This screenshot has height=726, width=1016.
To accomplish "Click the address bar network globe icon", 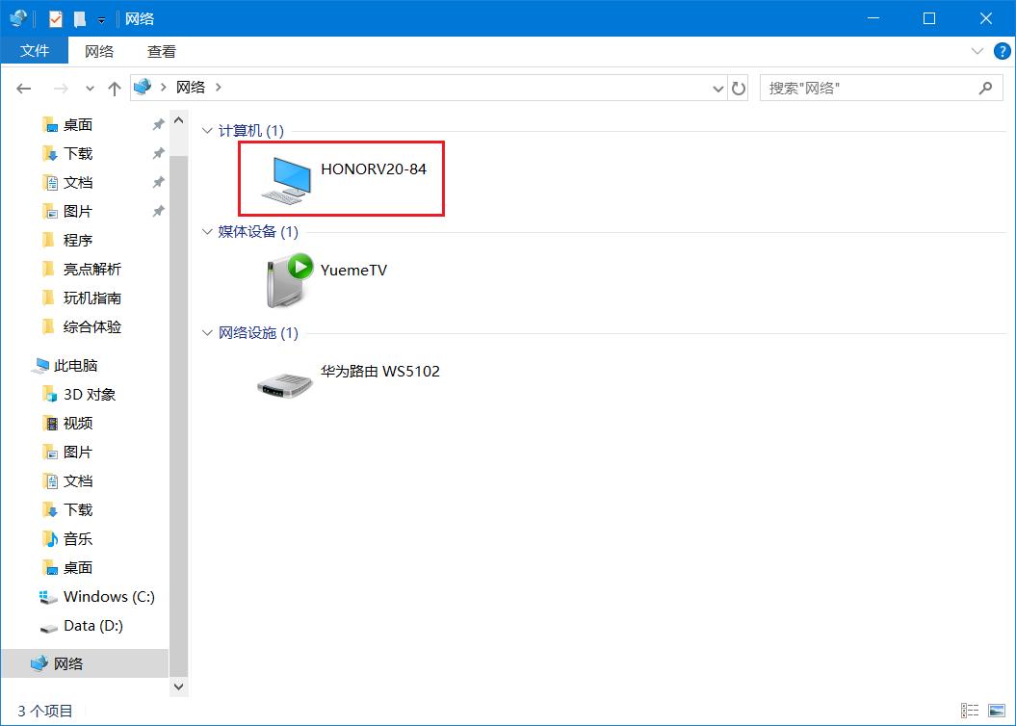I will pyautogui.click(x=143, y=86).
